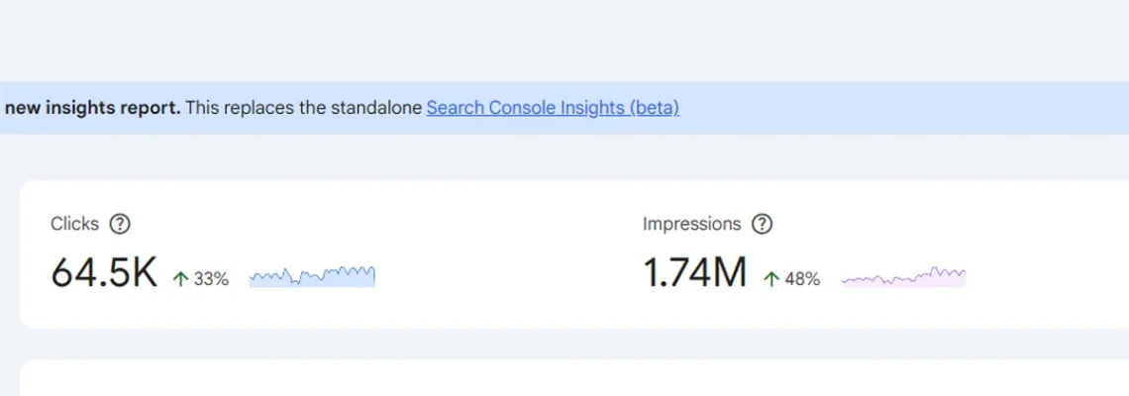Open the blue Clicks sparkline chart
This screenshot has width=1129, height=396.
[x=312, y=276]
